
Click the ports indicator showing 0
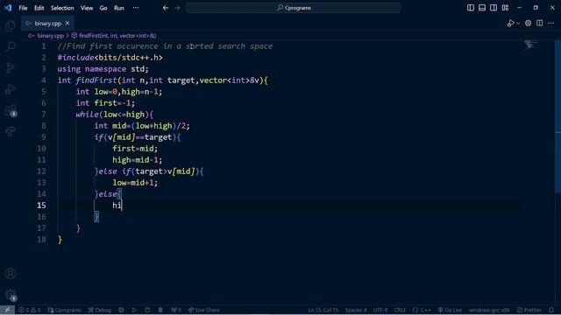coord(176,310)
